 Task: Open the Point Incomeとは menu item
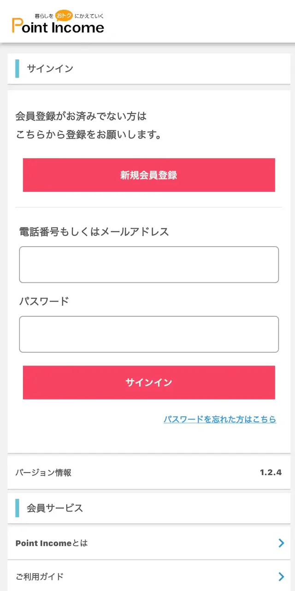click(x=52, y=543)
